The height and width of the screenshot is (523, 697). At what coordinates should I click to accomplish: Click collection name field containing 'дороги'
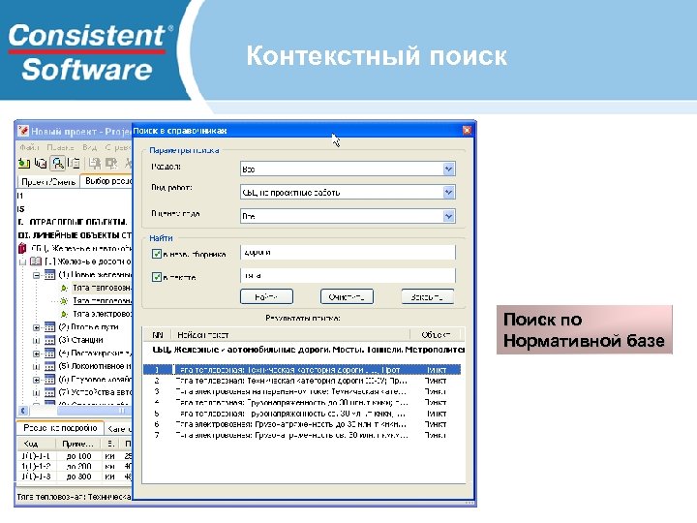point(348,253)
